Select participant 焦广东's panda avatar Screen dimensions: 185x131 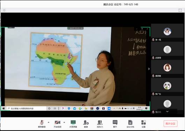point(167,86)
